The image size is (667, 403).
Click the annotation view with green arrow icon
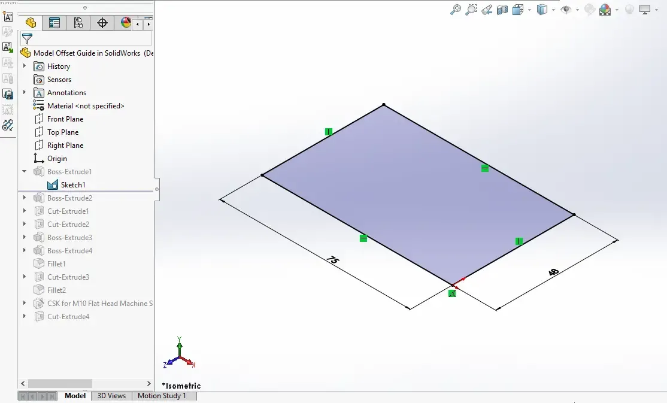(8, 47)
